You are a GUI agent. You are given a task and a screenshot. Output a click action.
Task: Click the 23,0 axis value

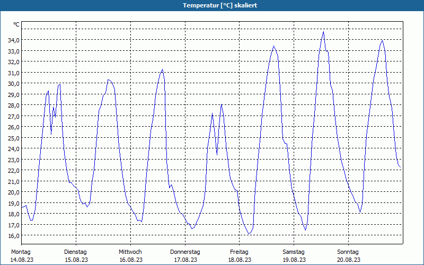[14, 160]
